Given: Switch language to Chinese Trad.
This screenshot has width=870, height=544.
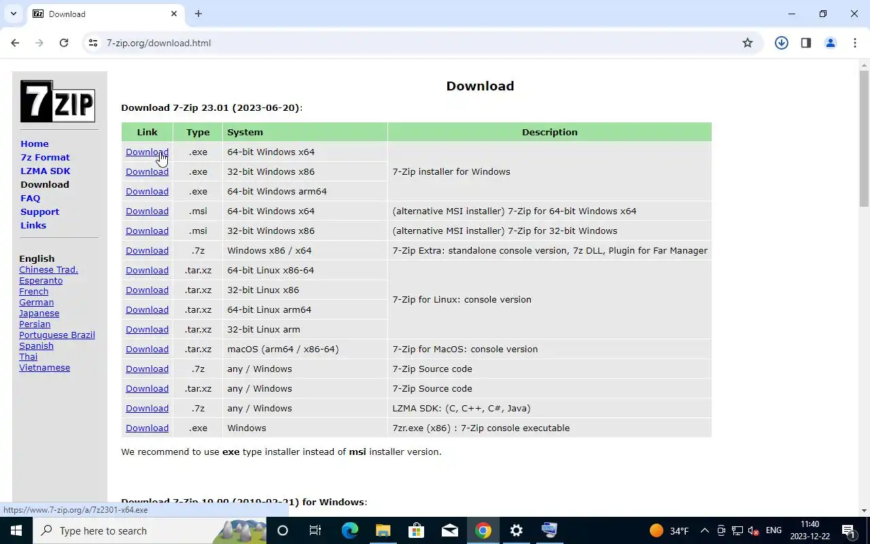Looking at the screenshot, I should tap(48, 269).
